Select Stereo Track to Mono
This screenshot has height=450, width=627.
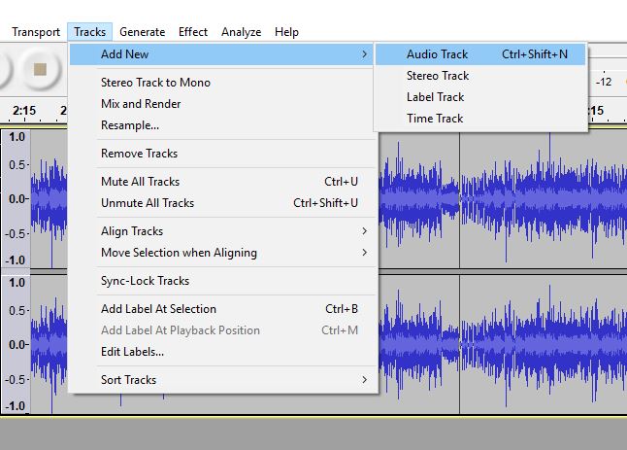155,83
